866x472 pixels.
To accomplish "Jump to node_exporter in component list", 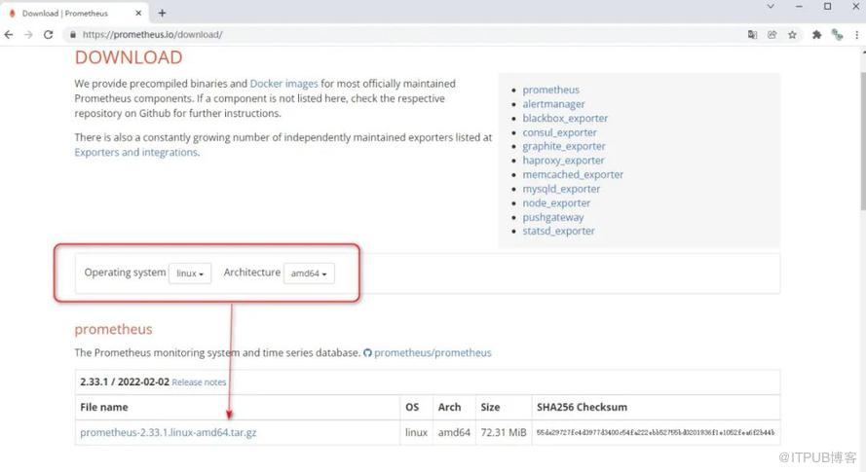I will (556, 203).
